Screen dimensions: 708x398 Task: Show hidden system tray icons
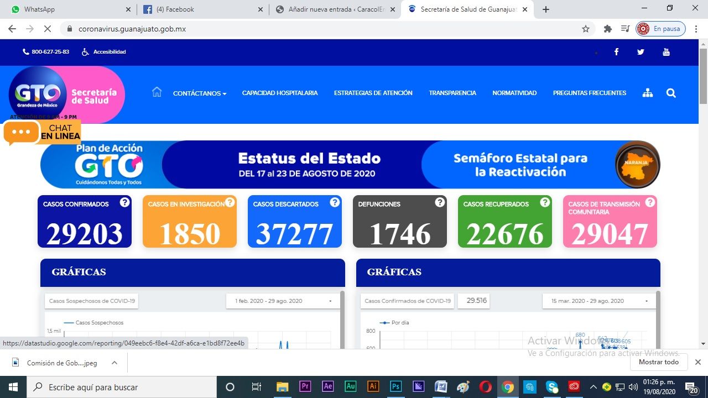click(x=594, y=387)
